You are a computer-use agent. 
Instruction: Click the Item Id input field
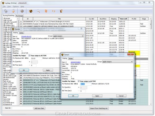click(x=22, y=108)
